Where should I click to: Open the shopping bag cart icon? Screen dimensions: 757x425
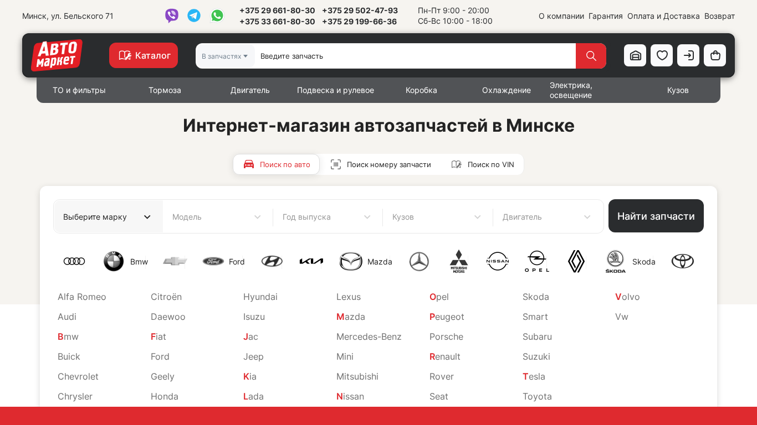[x=715, y=55]
